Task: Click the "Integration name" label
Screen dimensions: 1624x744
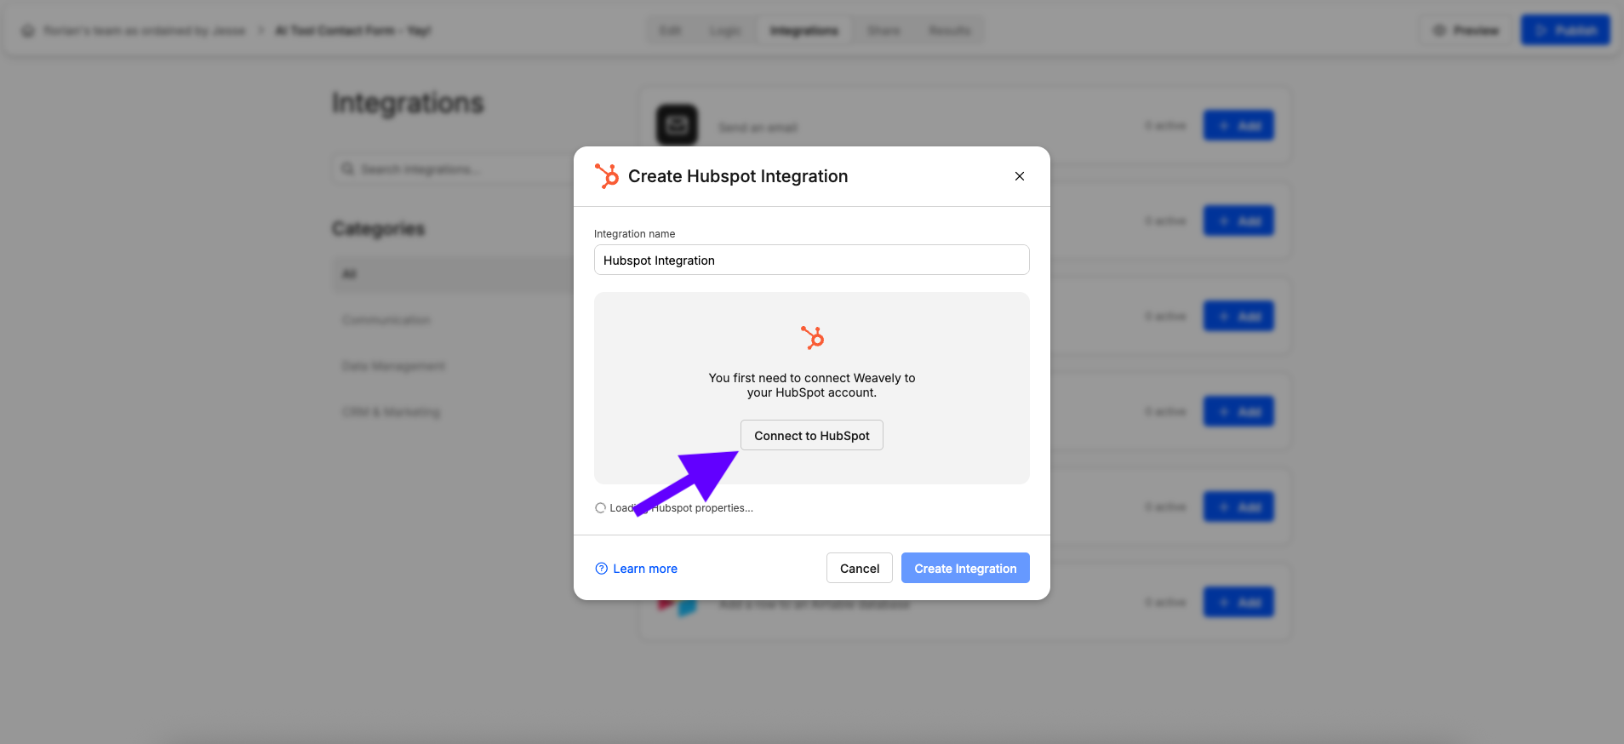Action: 634,234
